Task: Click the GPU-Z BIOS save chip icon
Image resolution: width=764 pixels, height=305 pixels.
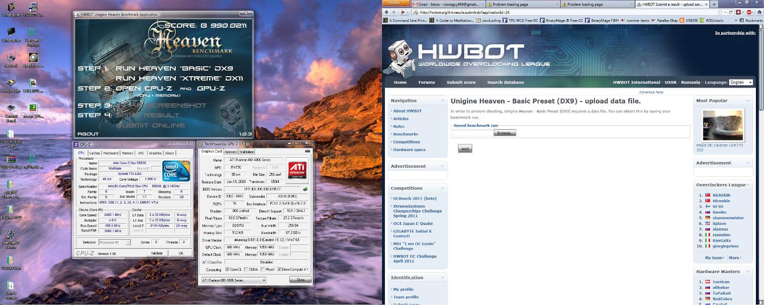Action: [x=305, y=189]
